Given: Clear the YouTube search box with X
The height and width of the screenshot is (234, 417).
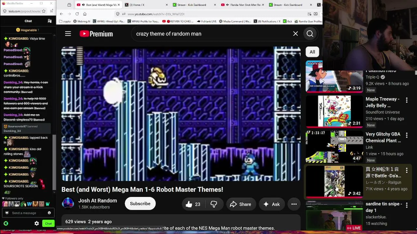Looking at the screenshot, I should (x=295, y=34).
